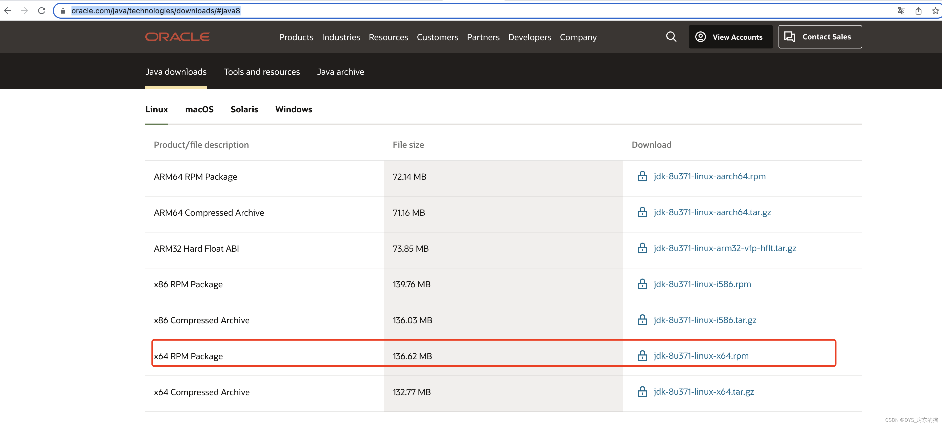Click the 'ARM64 Compressed Archive' description
Screen dimensions: 942x425
coord(209,213)
